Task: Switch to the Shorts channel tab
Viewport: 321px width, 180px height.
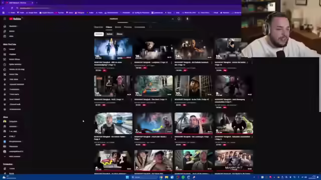Action: (118, 27)
